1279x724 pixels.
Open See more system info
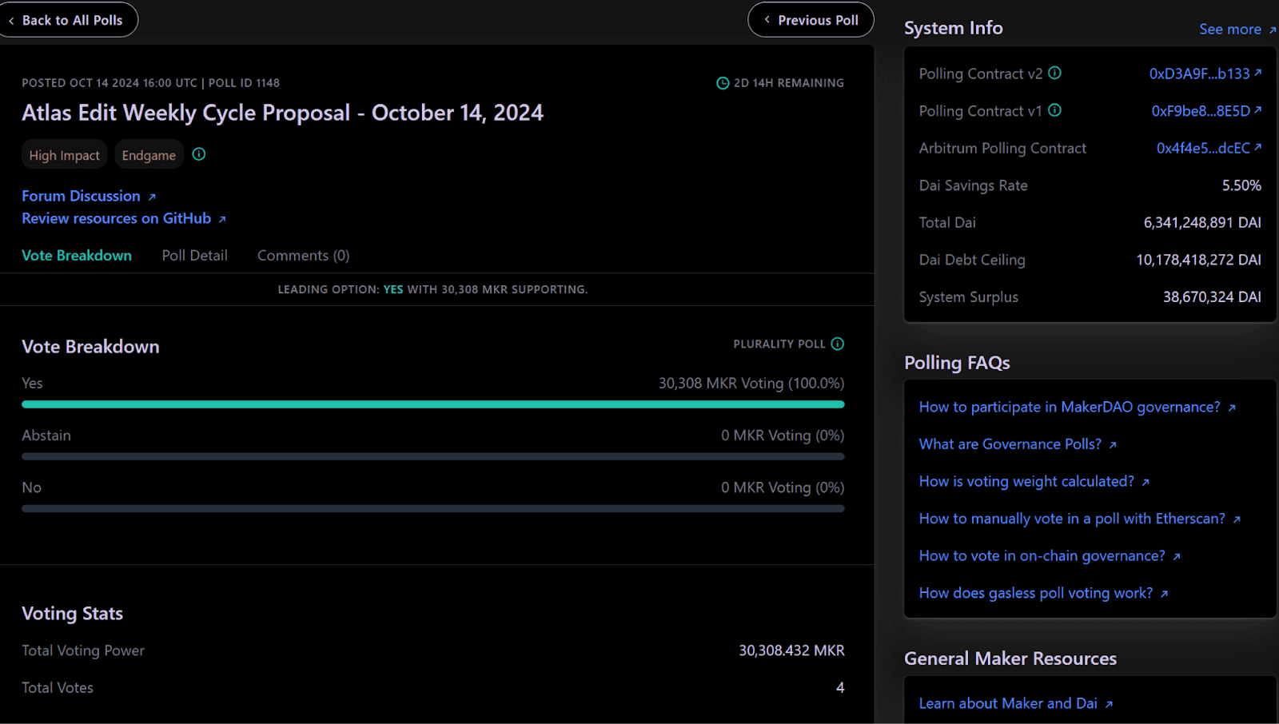click(1230, 29)
